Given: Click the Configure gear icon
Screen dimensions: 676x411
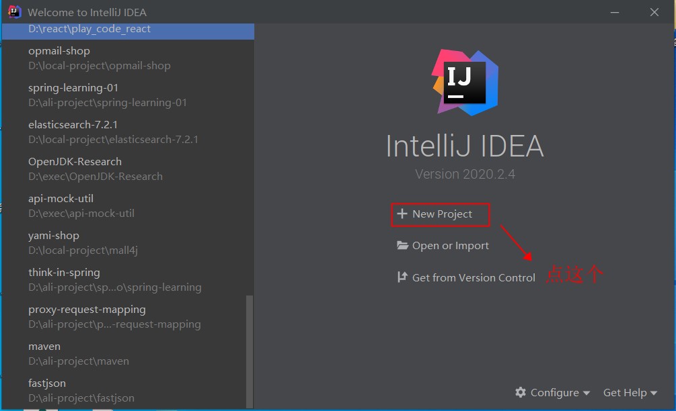Looking at the screenshot, I should coord(521,392).
